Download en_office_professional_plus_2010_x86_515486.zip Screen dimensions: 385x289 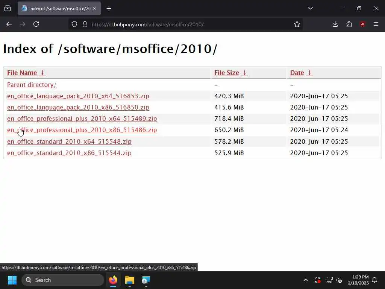(82, 130)
